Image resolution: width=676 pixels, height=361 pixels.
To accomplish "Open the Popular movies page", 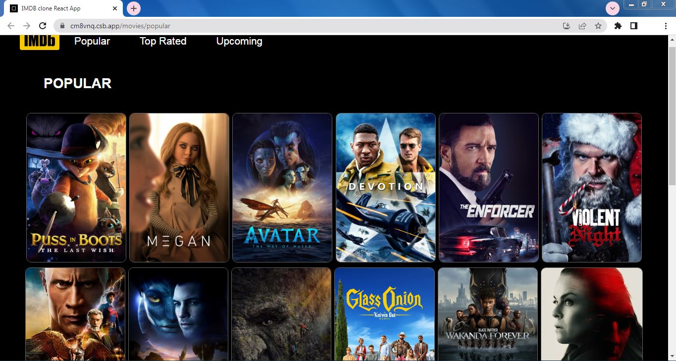I will [92, 41].
